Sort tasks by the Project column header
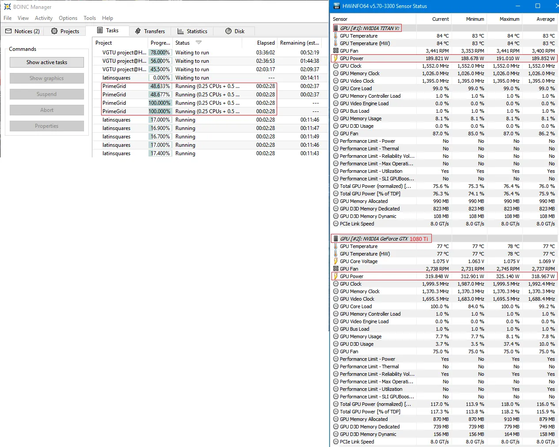559x447 pixels. pos(120,43)
